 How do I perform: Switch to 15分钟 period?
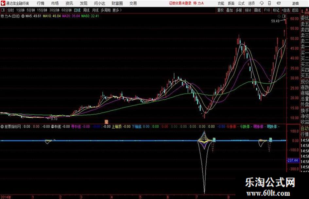point(42,10)
